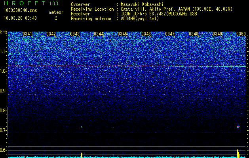Click observer name Masayuki Kobayashi
The image size is (249, 158).
[142, 4]
